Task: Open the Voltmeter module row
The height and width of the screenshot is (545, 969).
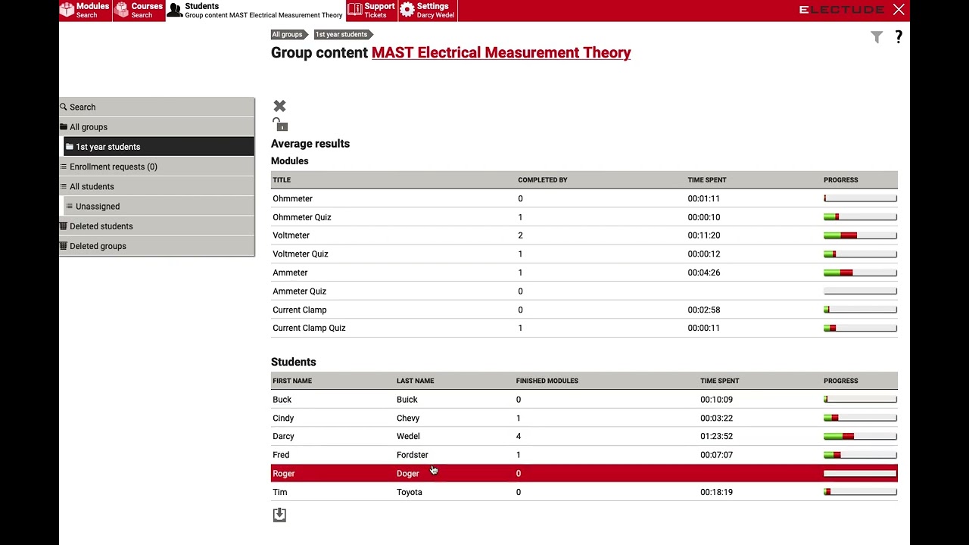Action: pos(584,235)
